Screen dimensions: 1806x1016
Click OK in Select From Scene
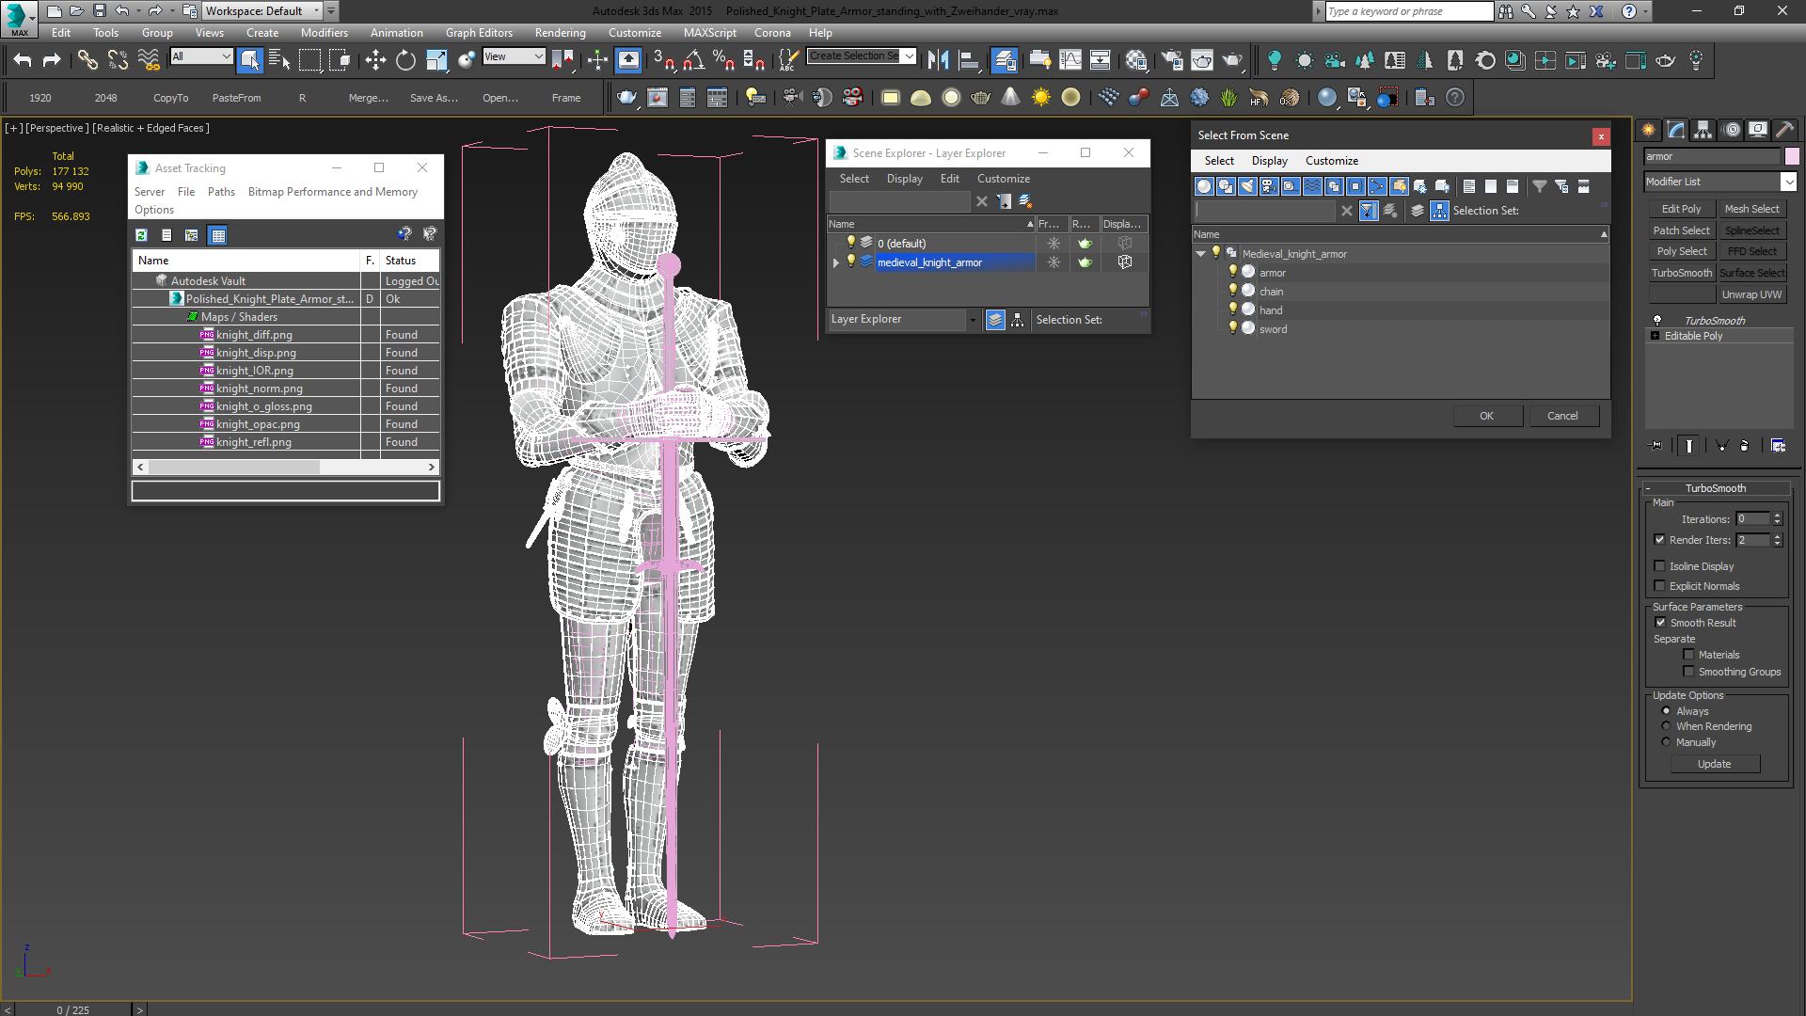tap(1486, 416)
